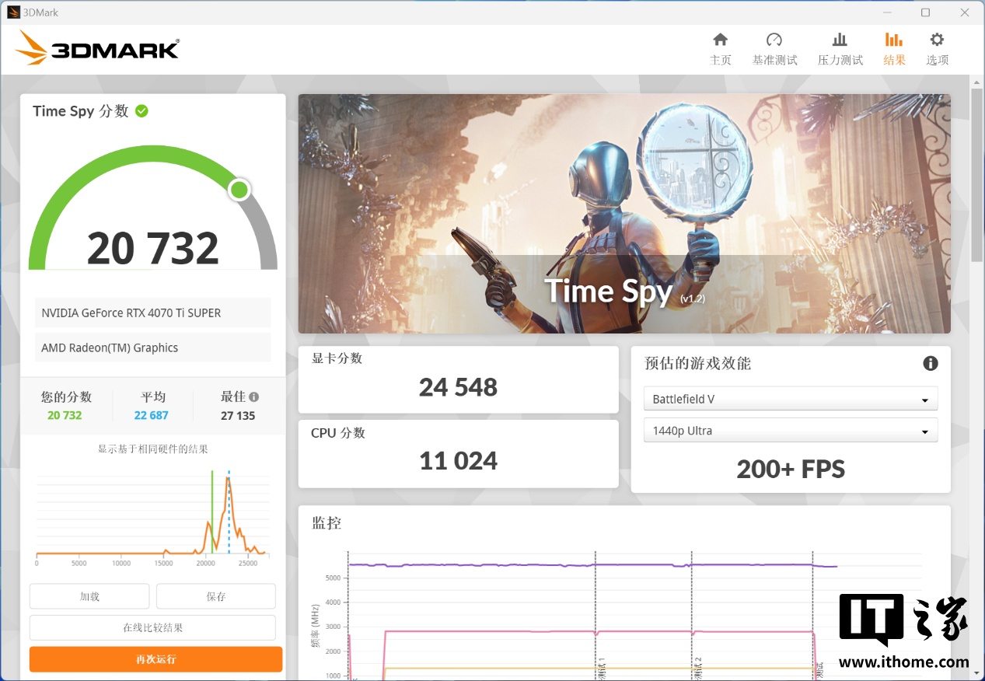This screenshot has width=985, height=681.
Task: Click the score distribution histogram chart
Action: click(x=152, y=513)
